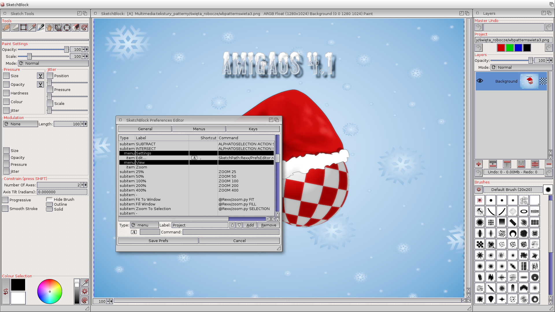Image resolution: width=555 pixels, height=312 pixels.
Task: Enable Pressure Hardness checkbox
Action: tap(6, 93)
